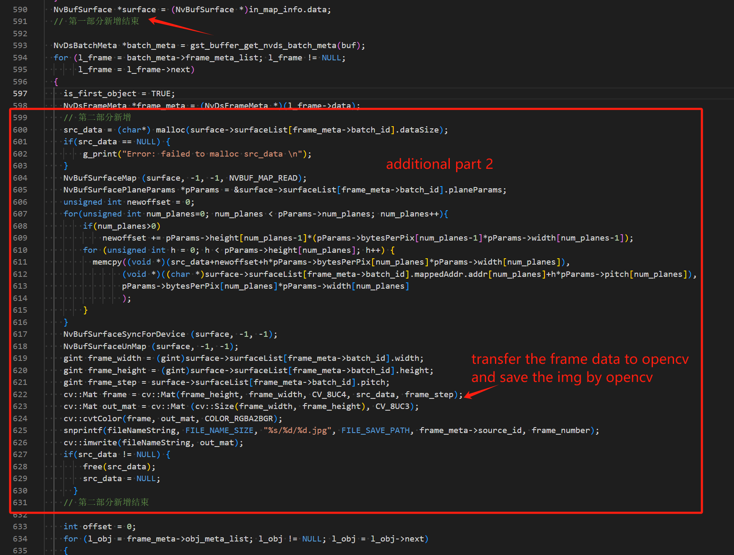The width and height of the screenshot is (734, 555).
Task: Click the COLOR_RGBA2BGR constant
Action: point(239,418)
